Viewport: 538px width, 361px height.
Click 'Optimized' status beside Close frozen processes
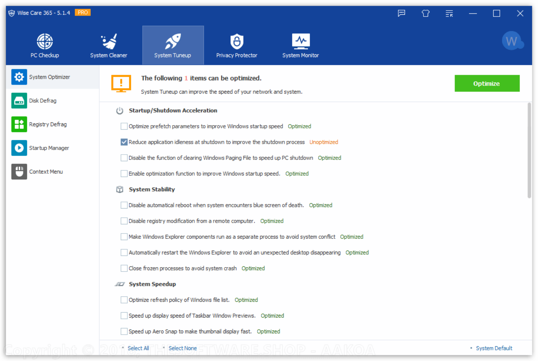(x=253, y=268)
